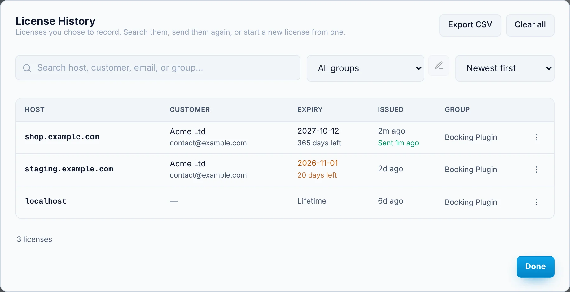Click contact@example.com in the shop.example.com row
The width and height of the screenshot is (570, 292).
pyautogui.click(x=208, y=143)
